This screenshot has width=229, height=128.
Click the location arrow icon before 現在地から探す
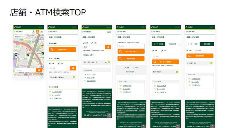point(83,55)
